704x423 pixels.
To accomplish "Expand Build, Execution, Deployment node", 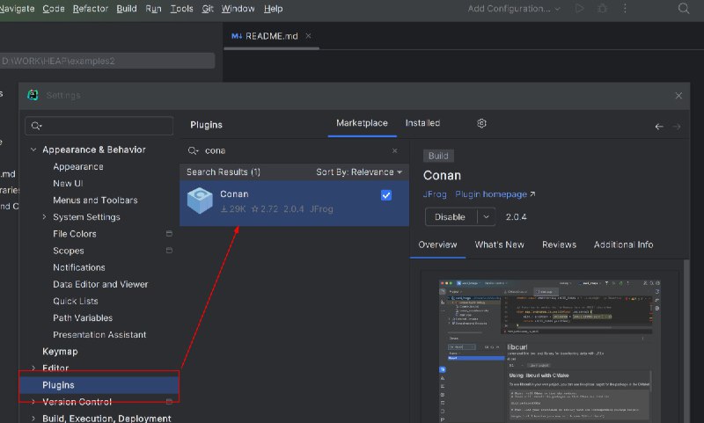I will (x=33, y=419).
